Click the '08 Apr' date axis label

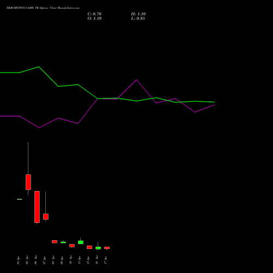[53, 260]
